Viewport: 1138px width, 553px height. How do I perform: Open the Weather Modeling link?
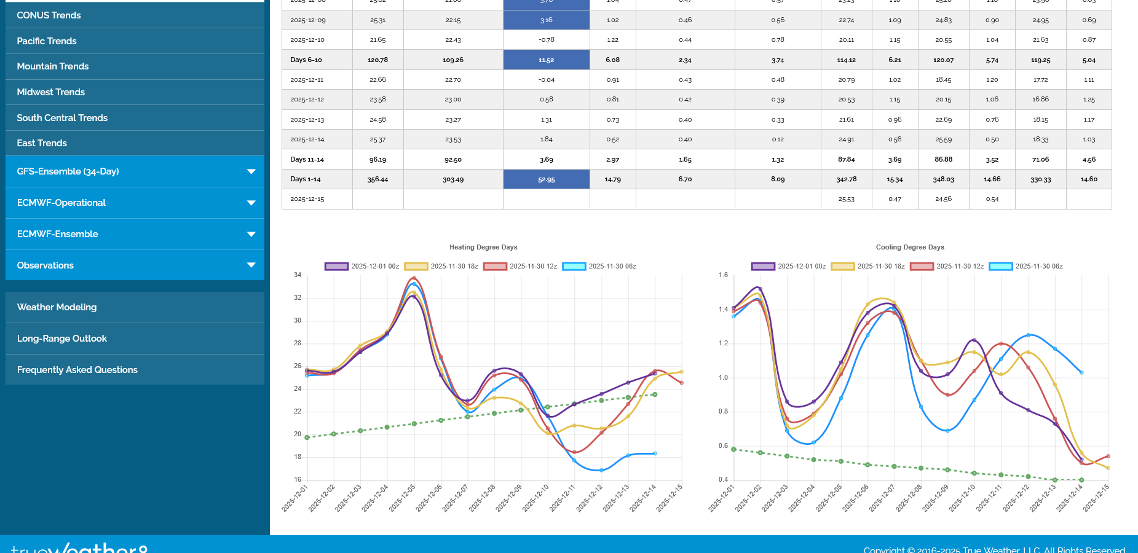click(x=57, y=307)
